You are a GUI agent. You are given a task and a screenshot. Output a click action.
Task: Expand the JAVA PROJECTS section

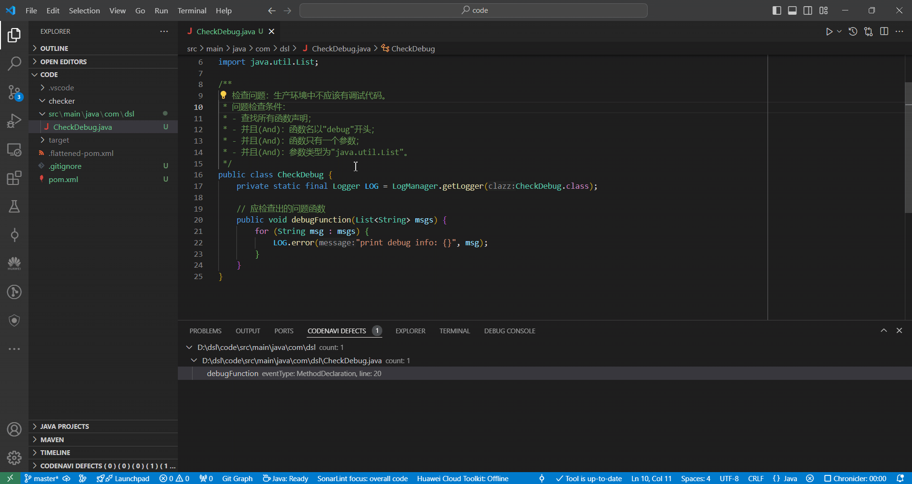[x=65, y=426]
